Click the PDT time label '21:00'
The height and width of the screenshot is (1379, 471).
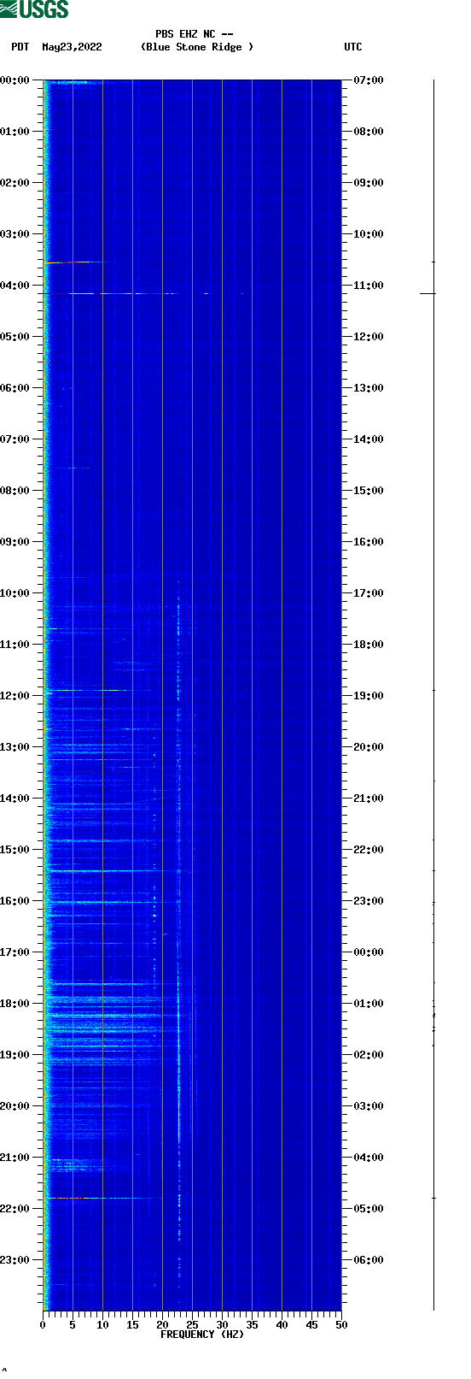pyautogui.click(x=15, y=1158)
